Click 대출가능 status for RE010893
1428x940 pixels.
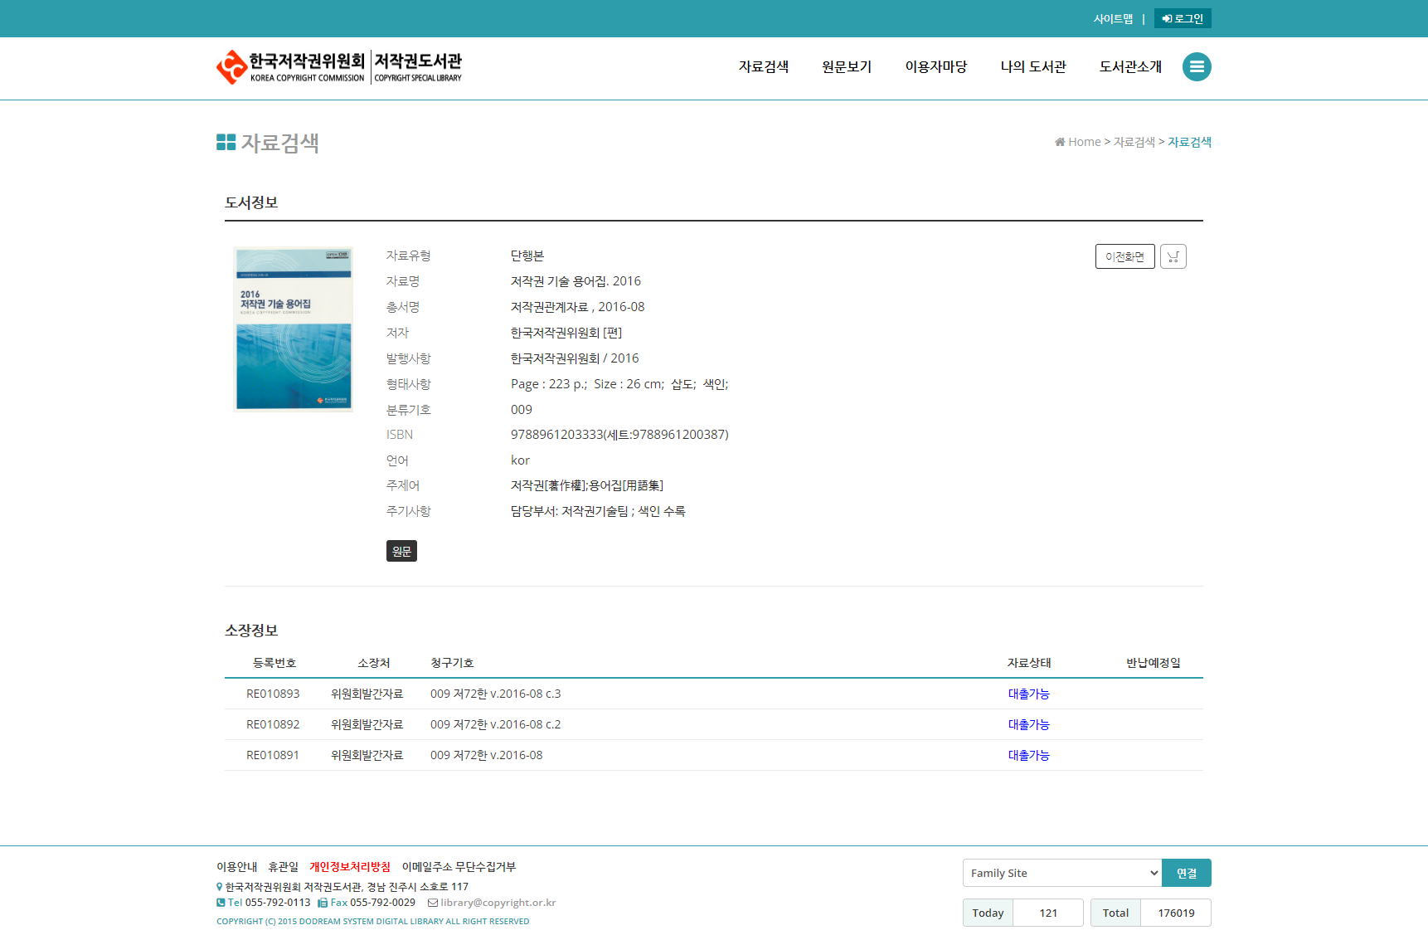click(x=1028, y=694)
